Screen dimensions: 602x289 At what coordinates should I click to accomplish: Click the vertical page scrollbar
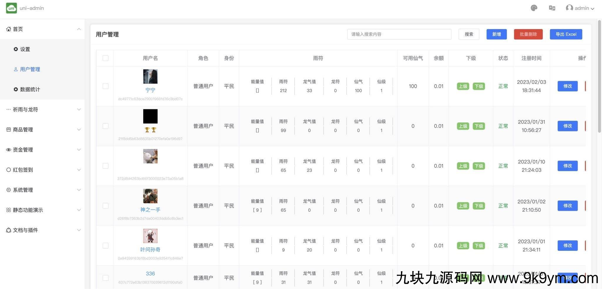(599, 76)
